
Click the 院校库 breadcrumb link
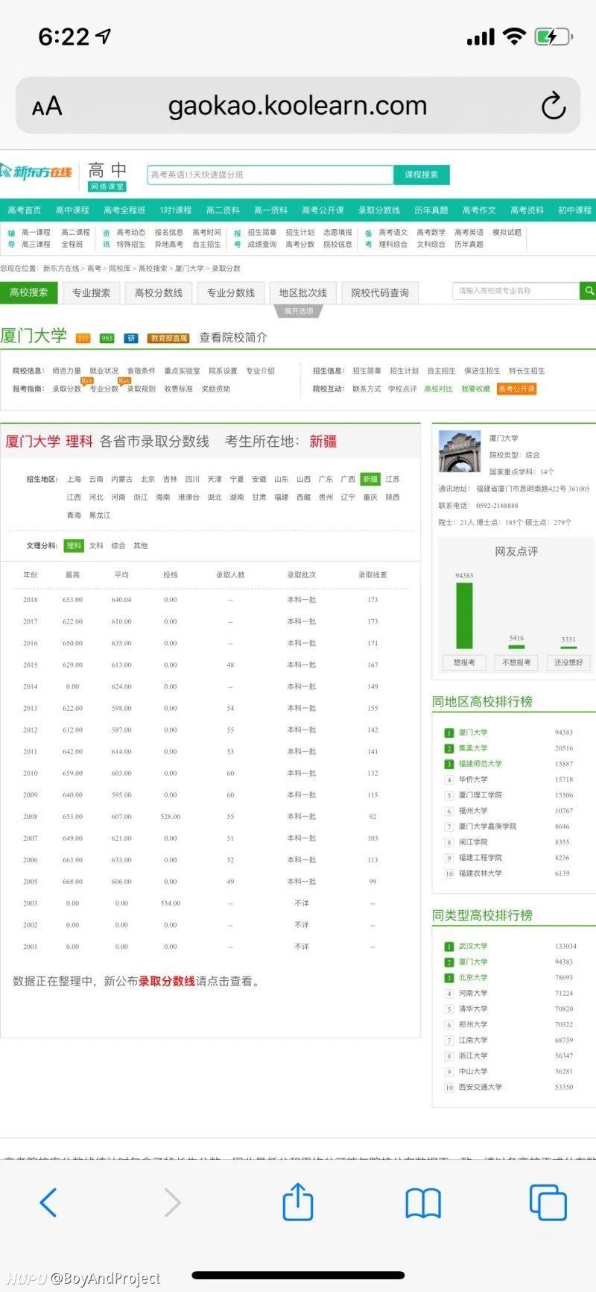click(119, 269)
